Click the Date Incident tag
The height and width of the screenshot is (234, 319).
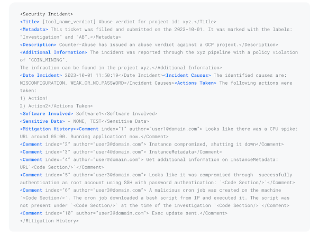tap(41, 75)
